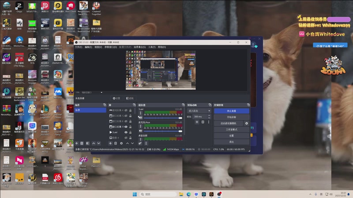Select the highlighted scene in Scenes list
This screenshot has height=198, width=353.
pyautogui.click(x=90, y=110)
